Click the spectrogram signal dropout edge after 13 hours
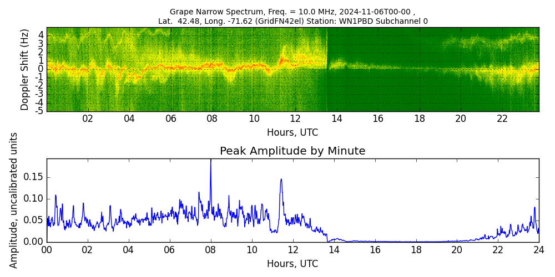 click(x=327, y=69)
